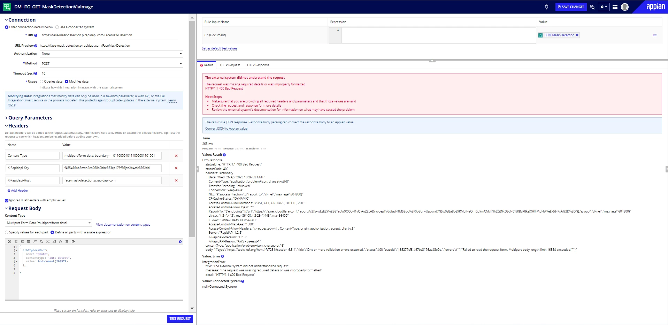Viewport: 668px width, 325px height.
Task: Switch to the Result tab
Action: [x=207, y=65]
